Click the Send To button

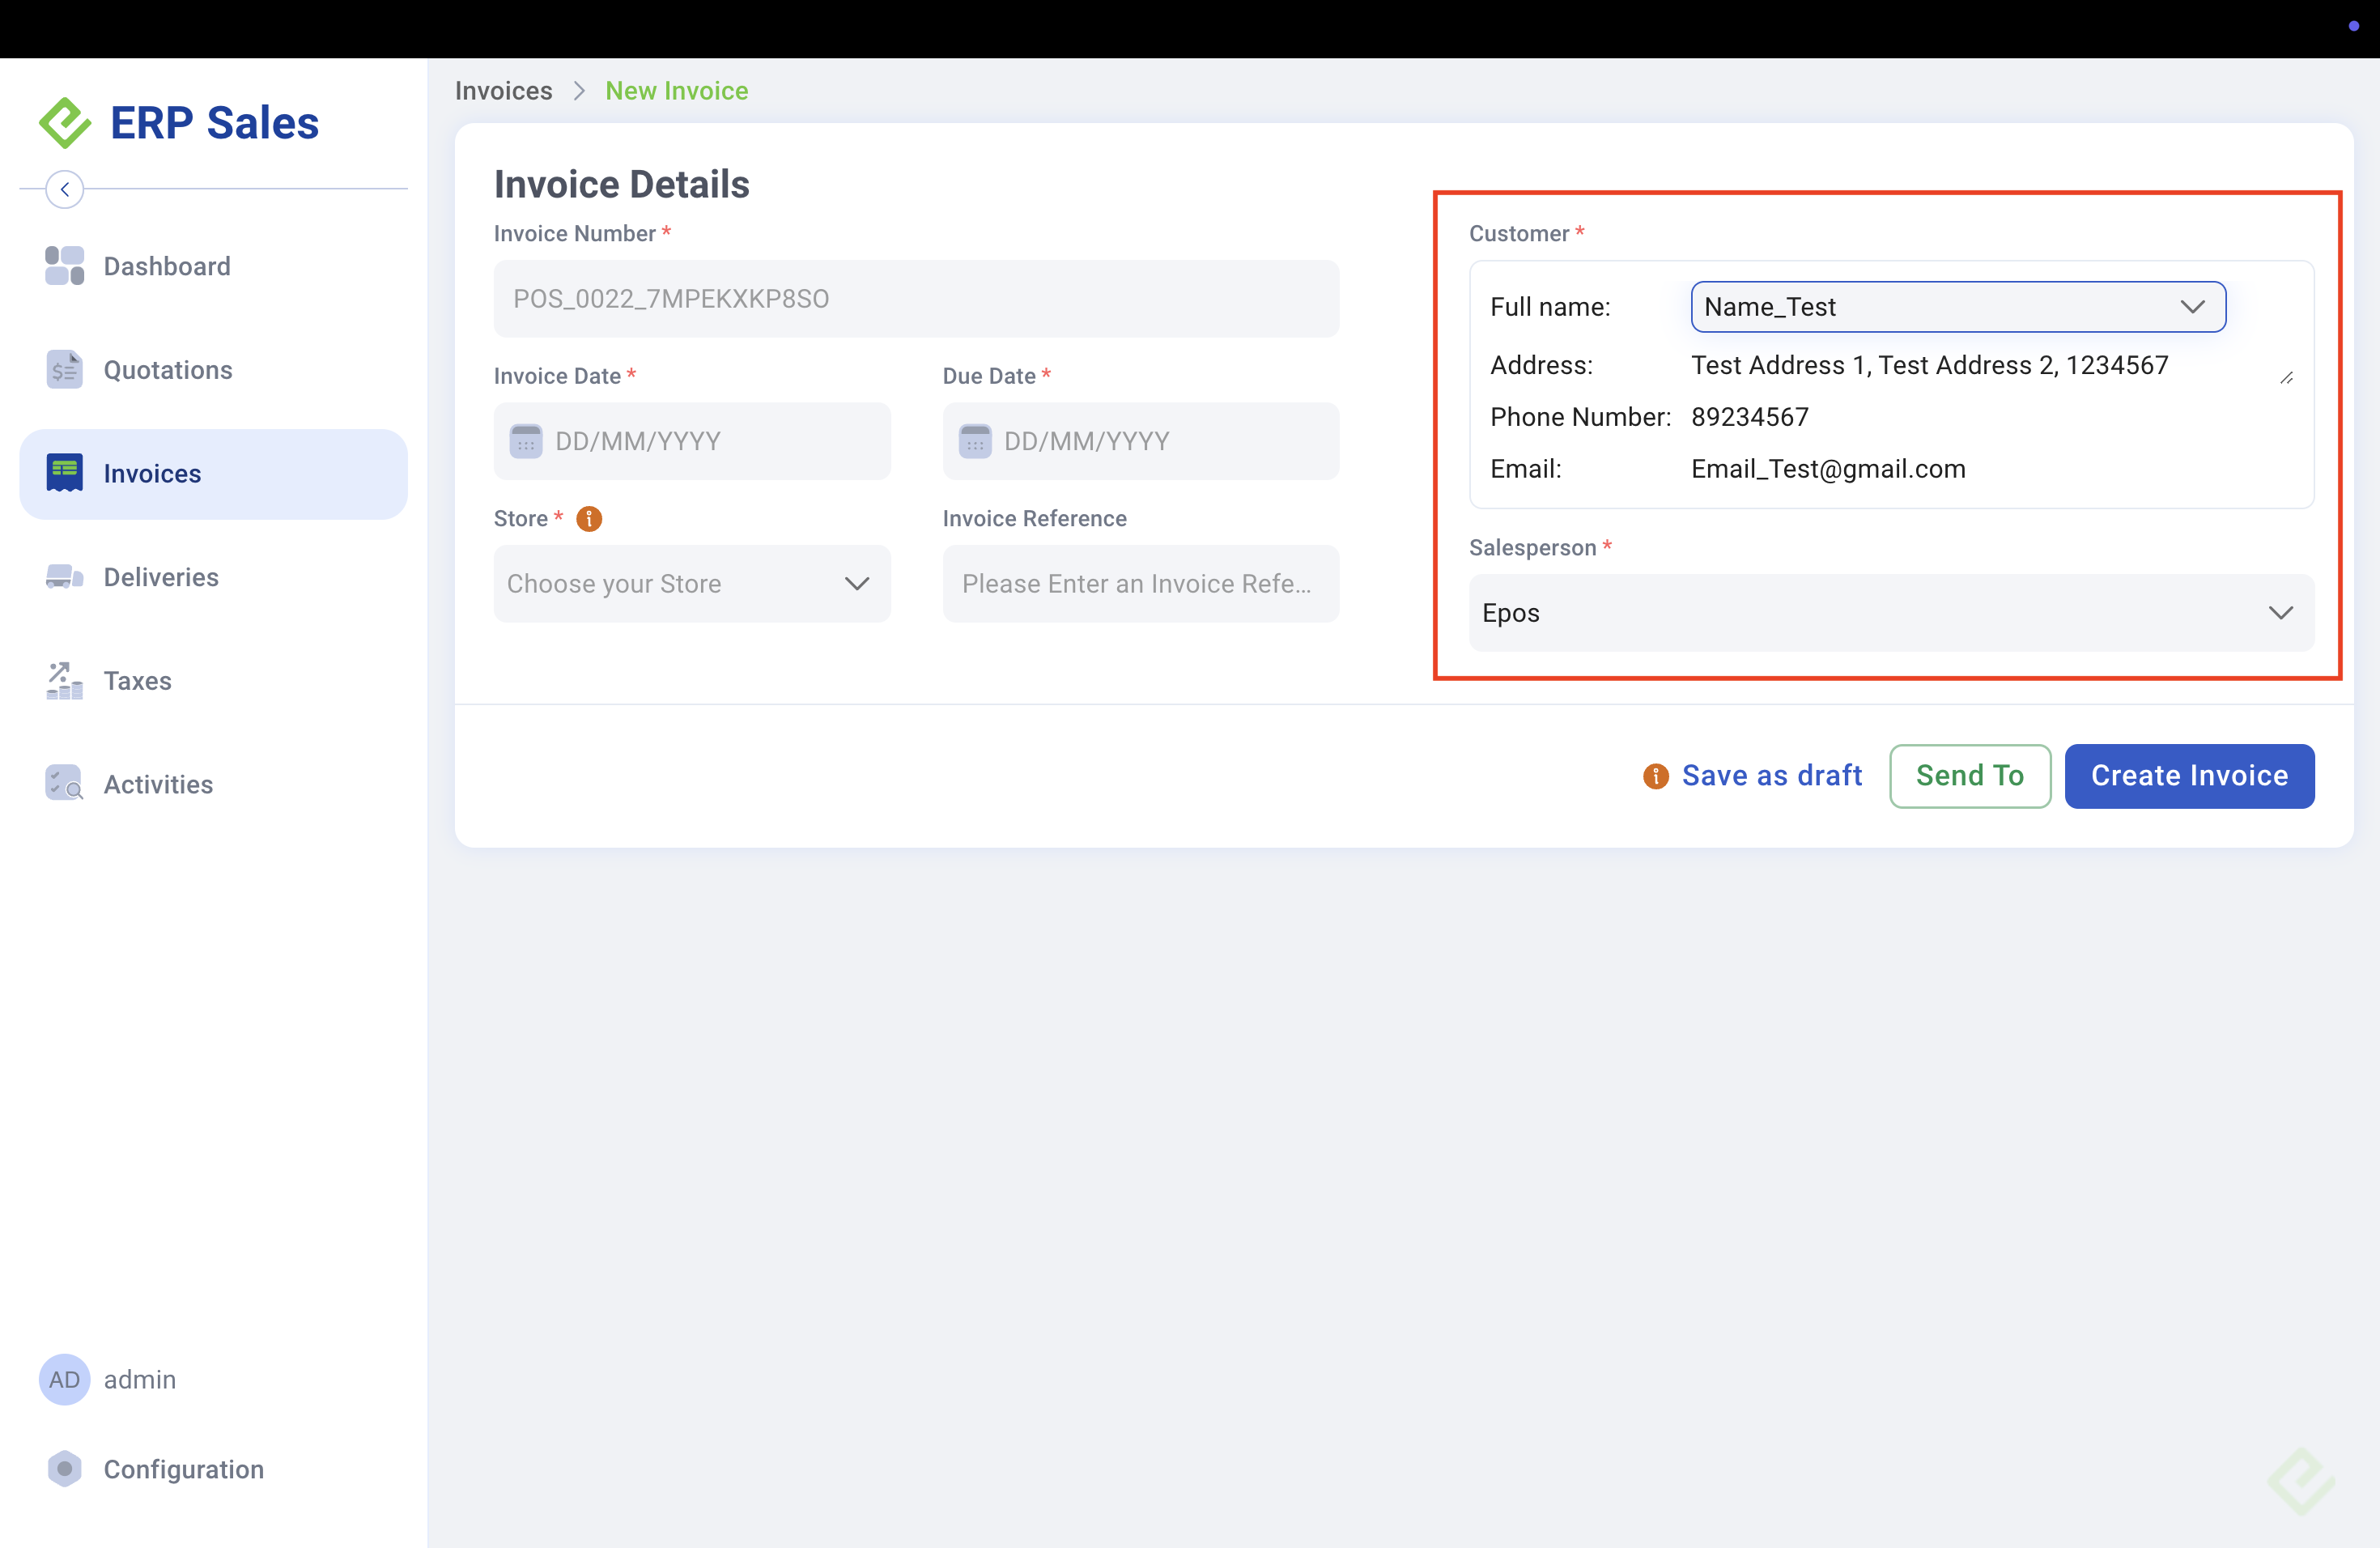tap(1970, 776)
